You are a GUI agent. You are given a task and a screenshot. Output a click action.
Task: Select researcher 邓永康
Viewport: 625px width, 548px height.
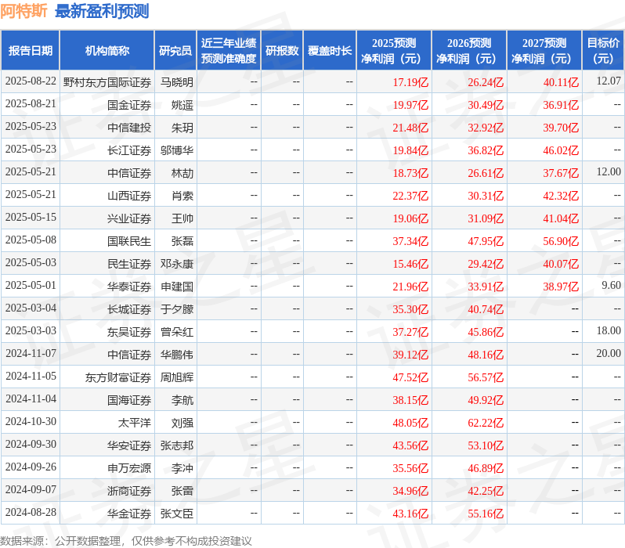pos(176,265)
